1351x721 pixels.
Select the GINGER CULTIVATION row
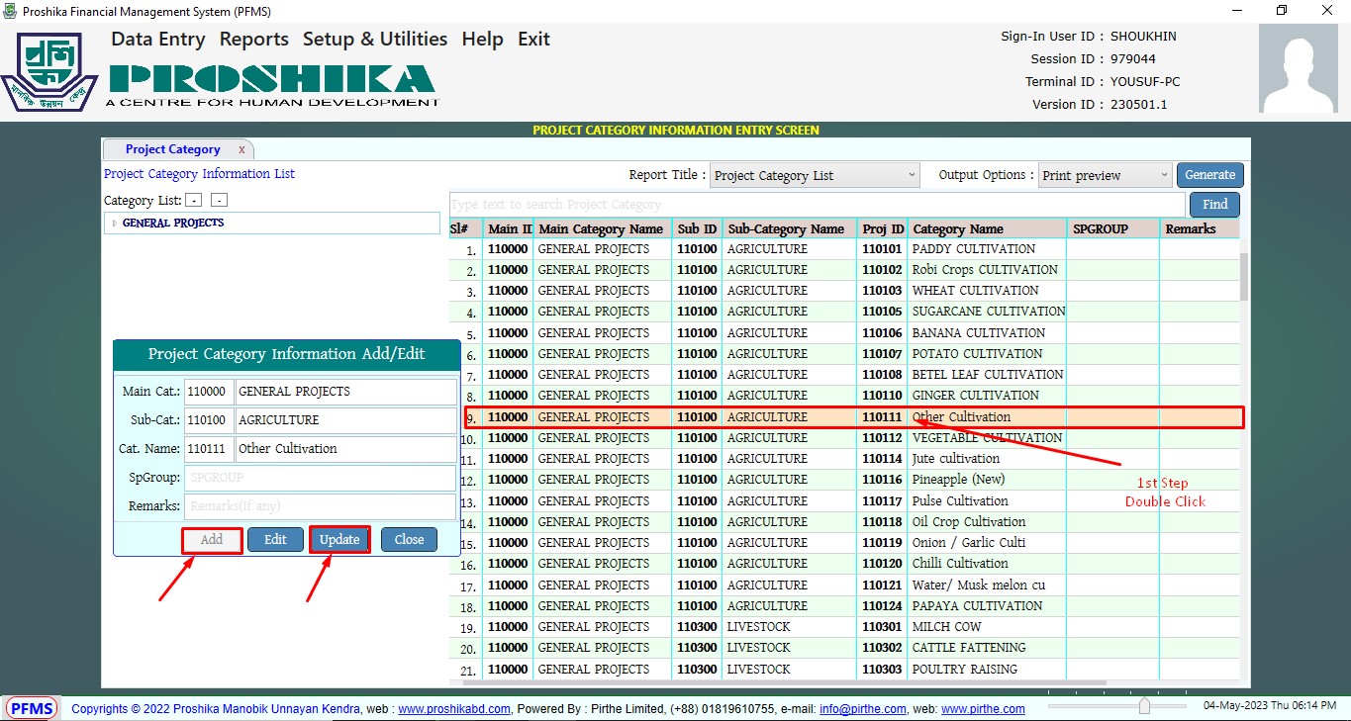(845, 396)
